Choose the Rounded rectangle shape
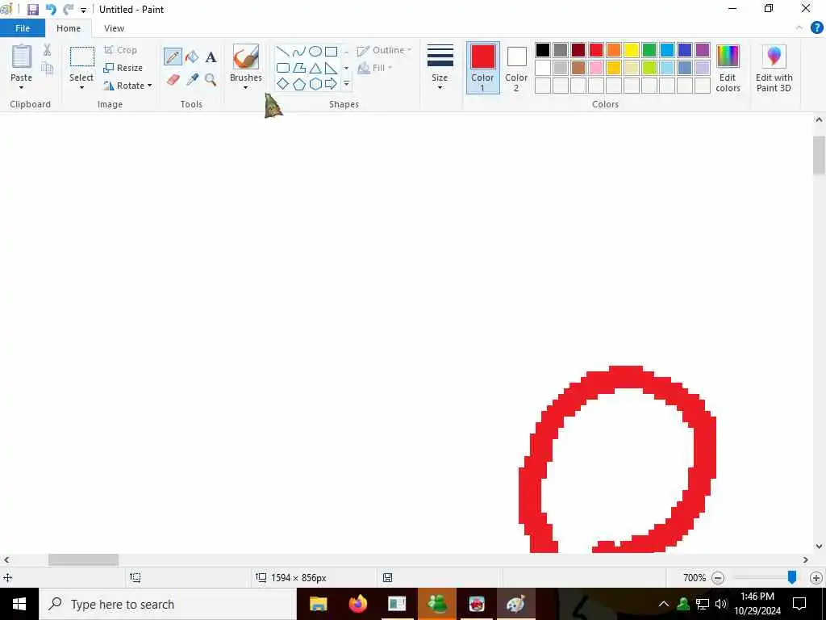 pos(283,68)
